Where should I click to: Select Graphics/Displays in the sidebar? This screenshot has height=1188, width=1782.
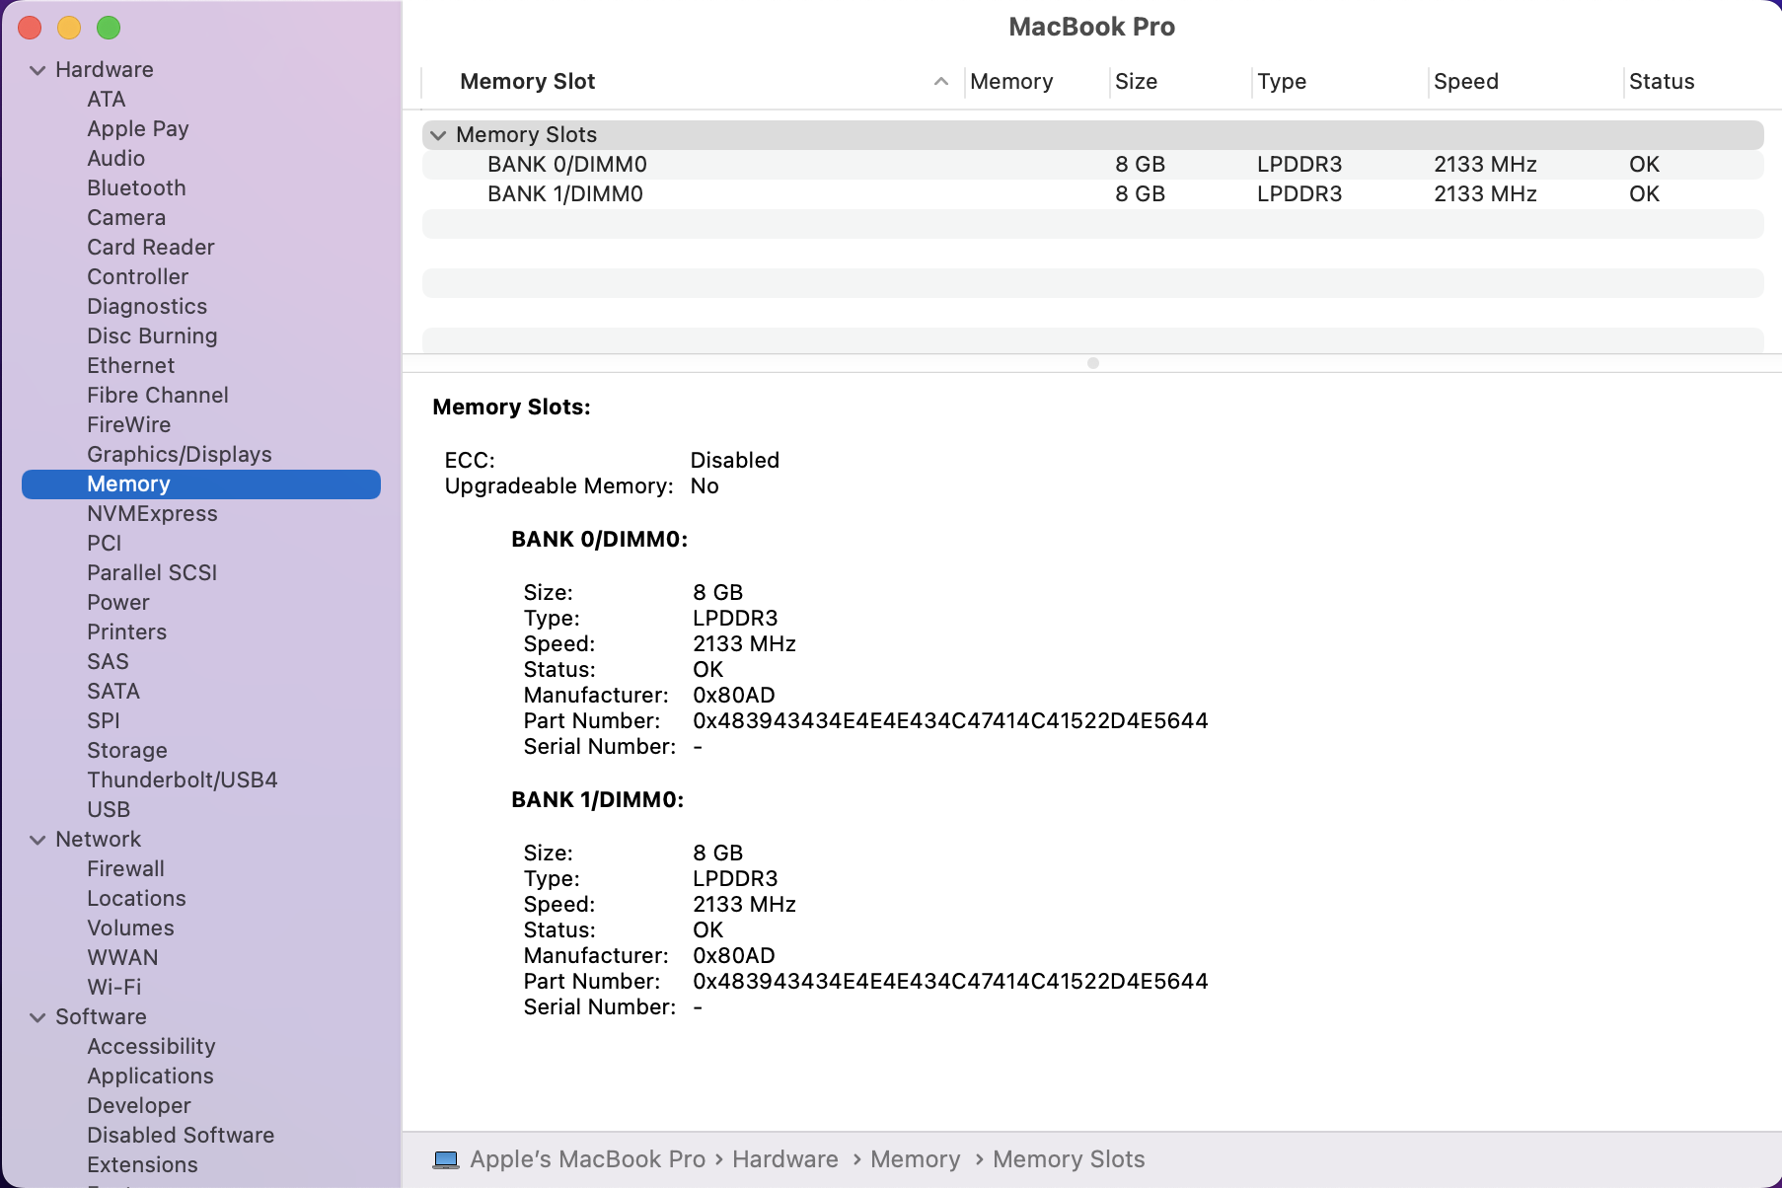click(x=180, y=455)
